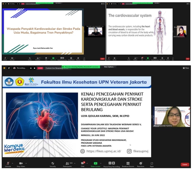Pause recording using top-left pause icon
Image resolution: width=194 pixels, height=169 pixels.
tap(31, 68)
